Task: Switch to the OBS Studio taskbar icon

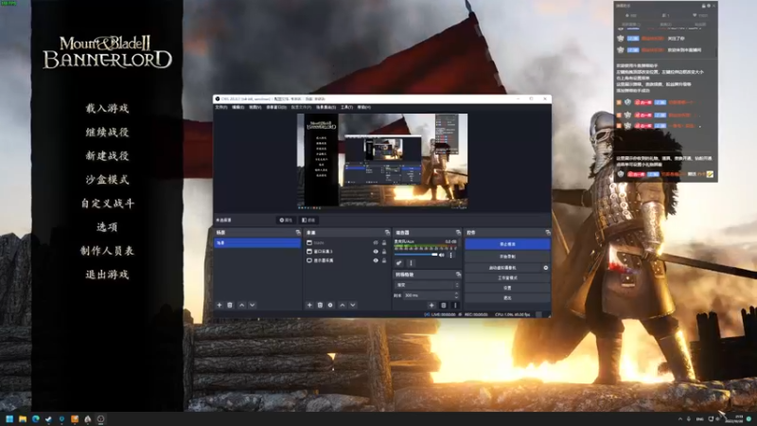Action: pos(100,418)
